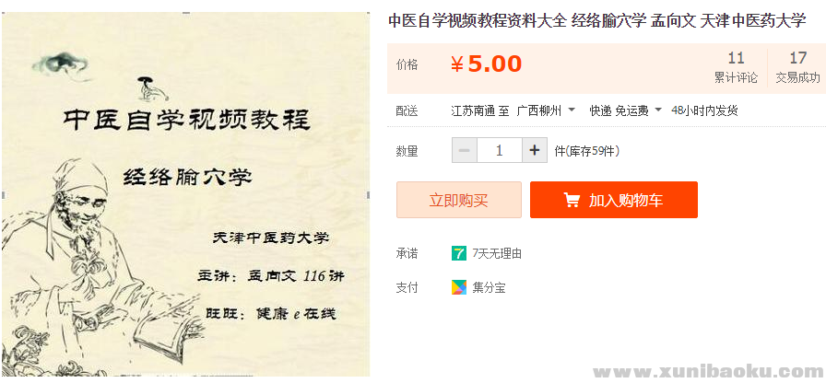Open the 累计评论 review count
The width and height of the screenshot is (826, 383).
(x=736, y=67)
